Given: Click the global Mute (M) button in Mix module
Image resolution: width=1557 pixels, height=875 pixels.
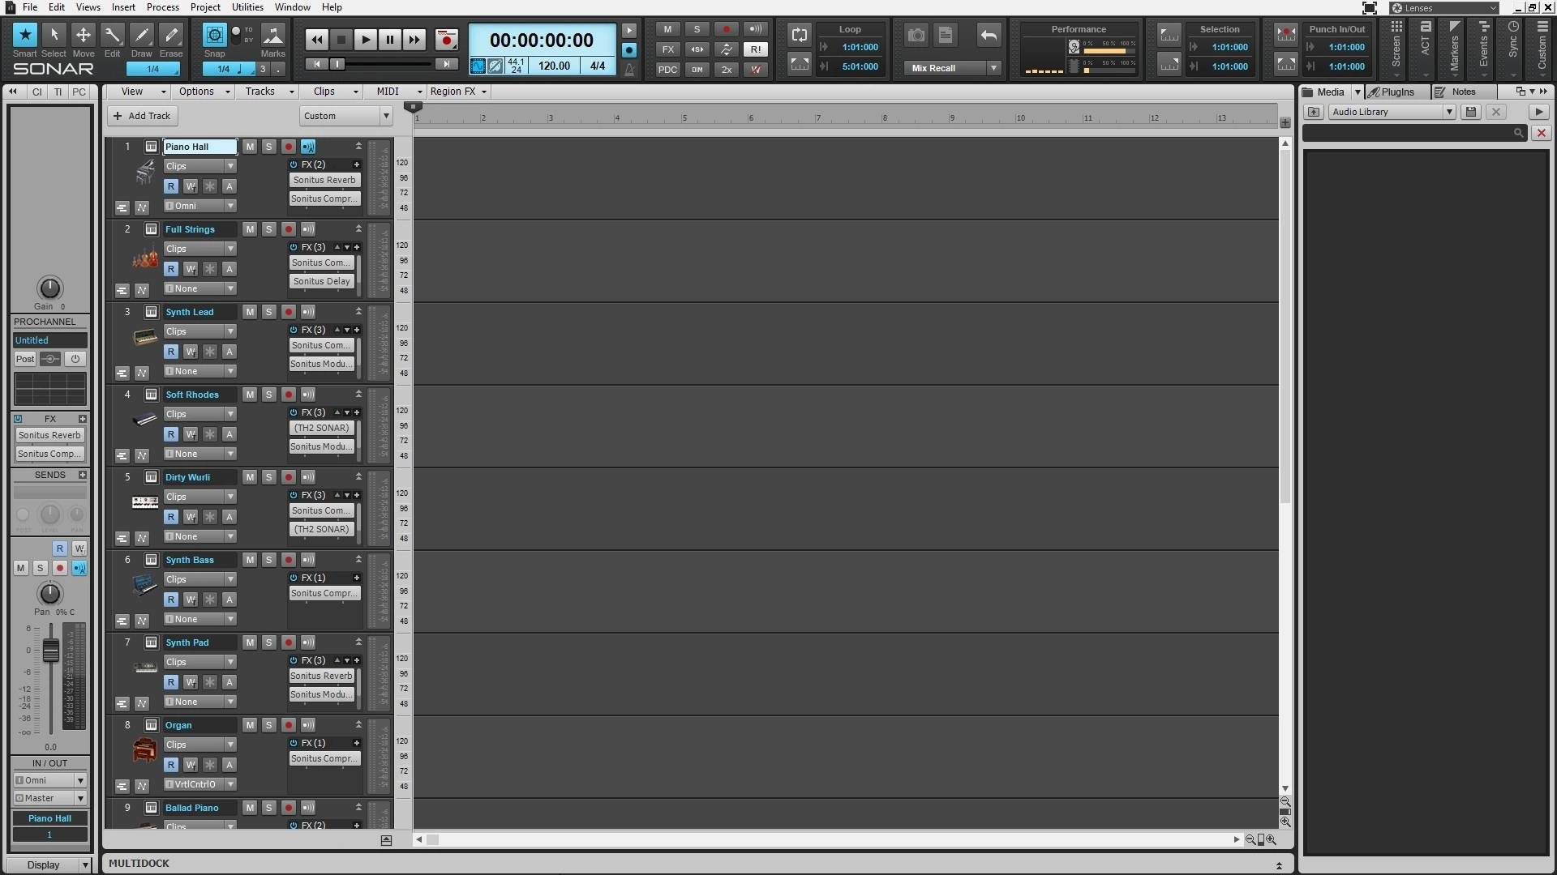Looking at the screenshot, I should click(667, 29).
